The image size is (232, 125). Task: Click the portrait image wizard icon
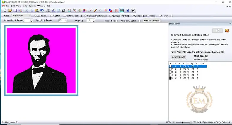[x=69, y=11]
